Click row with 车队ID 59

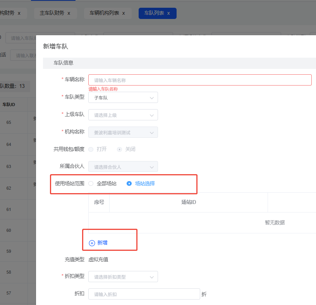18,251
